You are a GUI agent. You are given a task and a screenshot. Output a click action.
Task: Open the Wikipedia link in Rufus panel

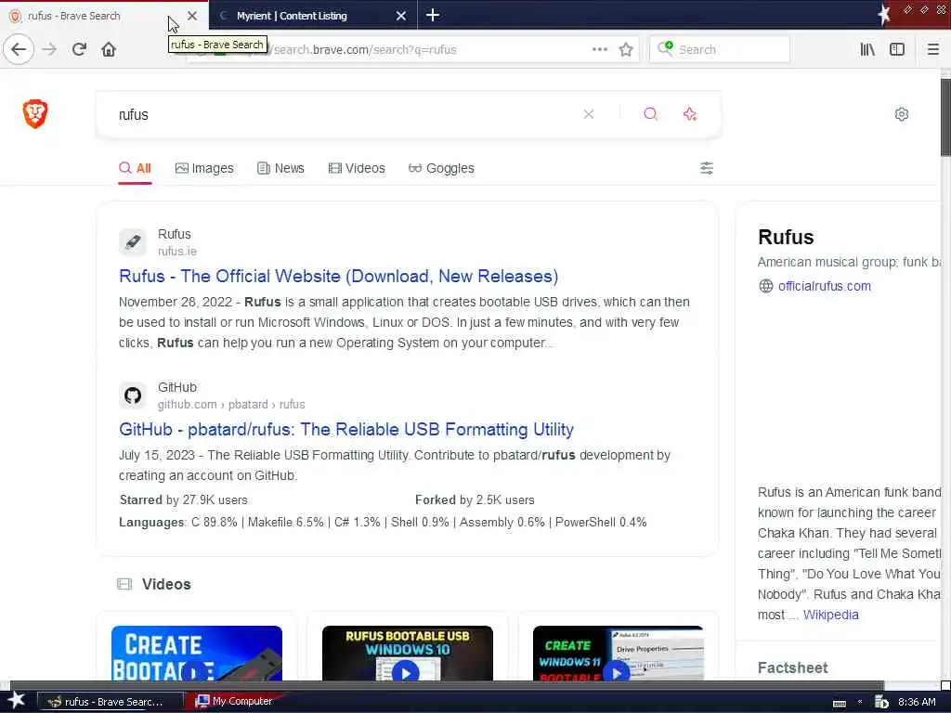pyautogui.click(x=830, y=615)
